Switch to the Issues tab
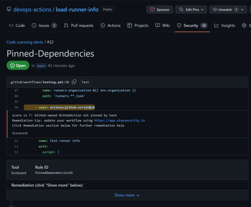The width and height of the screenshot is (251, 207). tap(44, 25)
